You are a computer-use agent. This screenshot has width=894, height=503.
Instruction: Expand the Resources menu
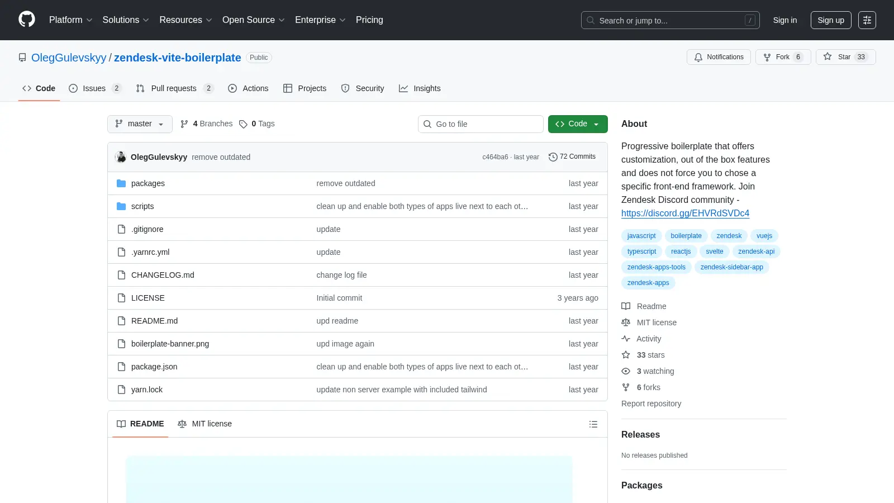[x=186, y=20]
